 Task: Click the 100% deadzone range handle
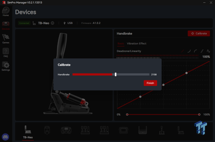coord(199,115)
